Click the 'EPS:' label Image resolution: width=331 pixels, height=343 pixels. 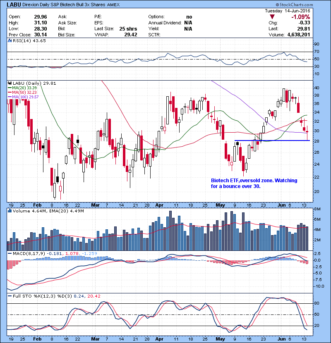(99, 23)
